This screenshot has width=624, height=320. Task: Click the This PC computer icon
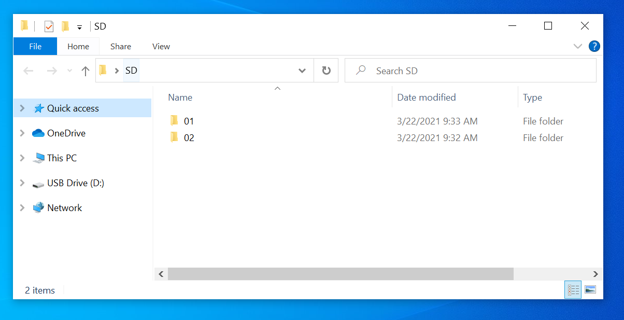click(x=38, y=158)
